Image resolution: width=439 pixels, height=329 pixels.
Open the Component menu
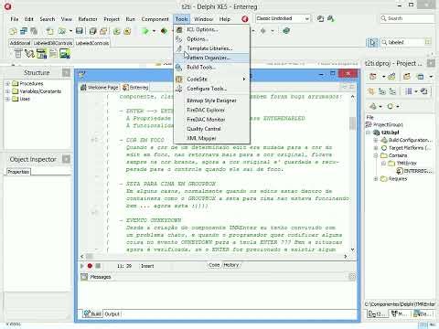[x=155, y=19]
